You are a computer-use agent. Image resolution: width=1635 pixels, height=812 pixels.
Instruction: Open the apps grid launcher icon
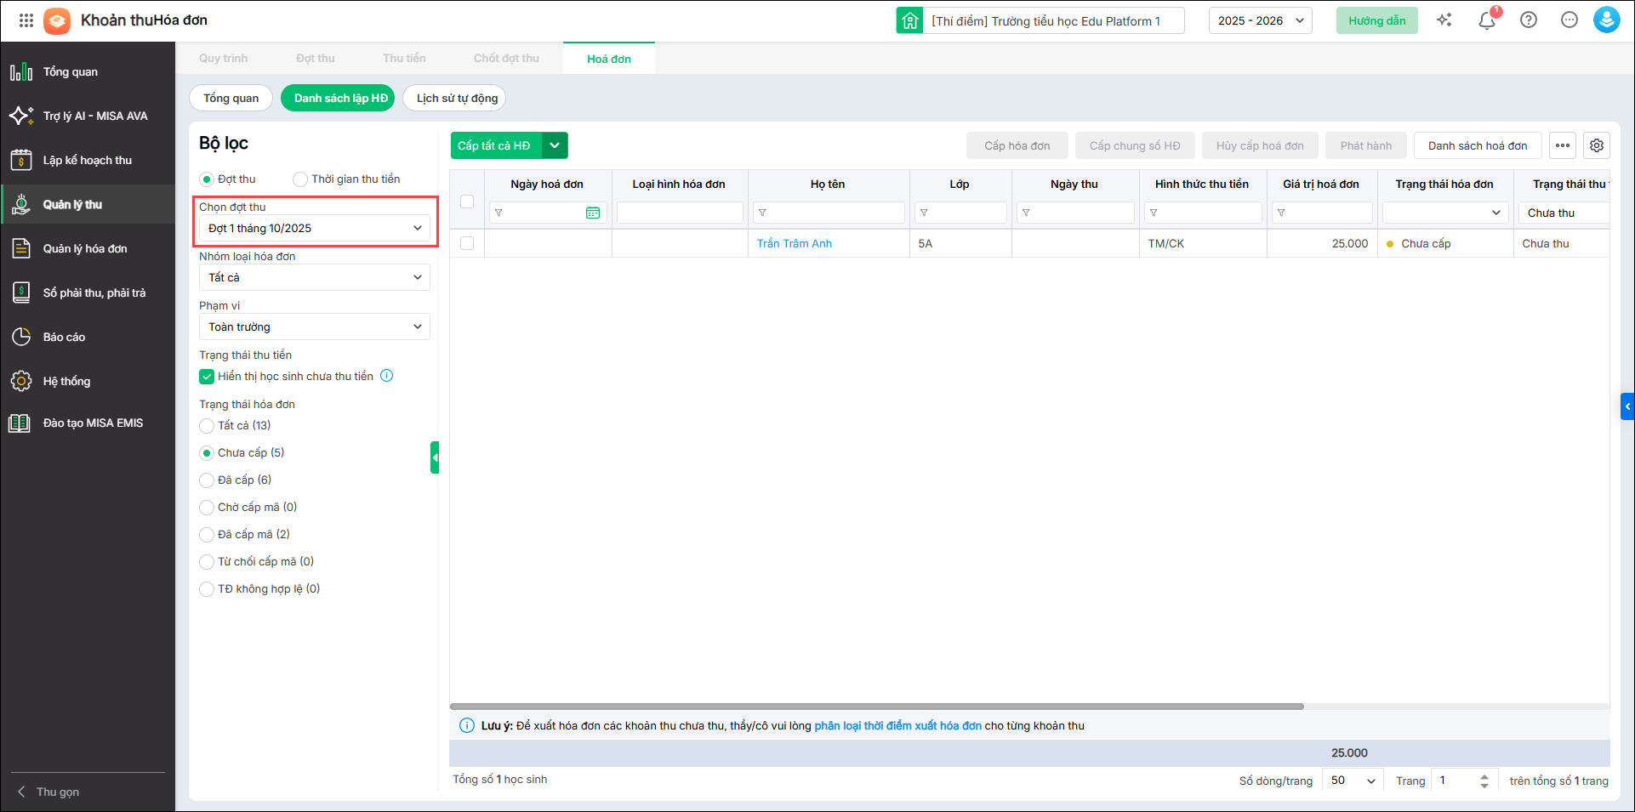coord(26,20)
